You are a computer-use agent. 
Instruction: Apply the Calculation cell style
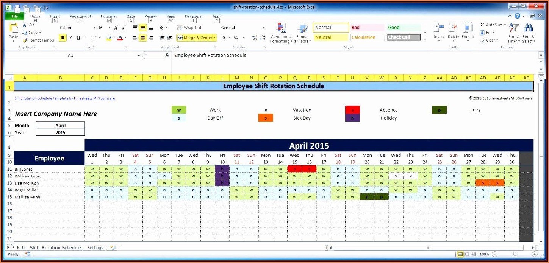click(367, 37)
